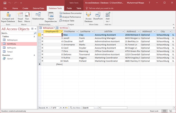The height and width of the screenshot is (113, 176).
Task: Collapse the navigation pane with double chevron
Action: (35, 29)
